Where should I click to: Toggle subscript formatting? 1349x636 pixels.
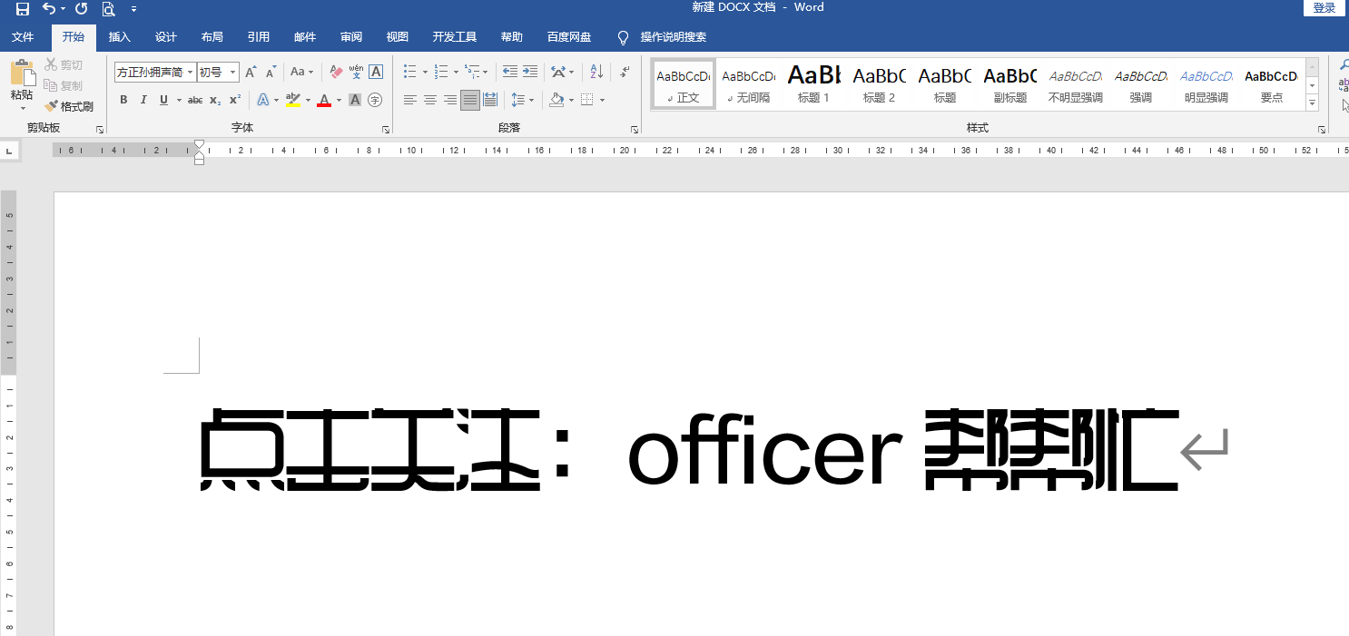point(215,100)
